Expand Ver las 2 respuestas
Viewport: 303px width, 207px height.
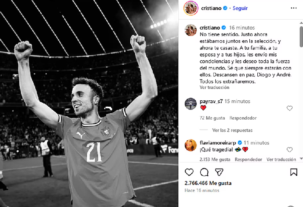232,130
